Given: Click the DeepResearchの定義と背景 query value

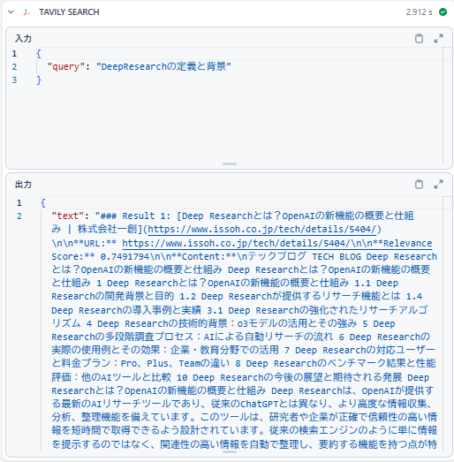Looking at the screenshot, I should coord(163,66).
